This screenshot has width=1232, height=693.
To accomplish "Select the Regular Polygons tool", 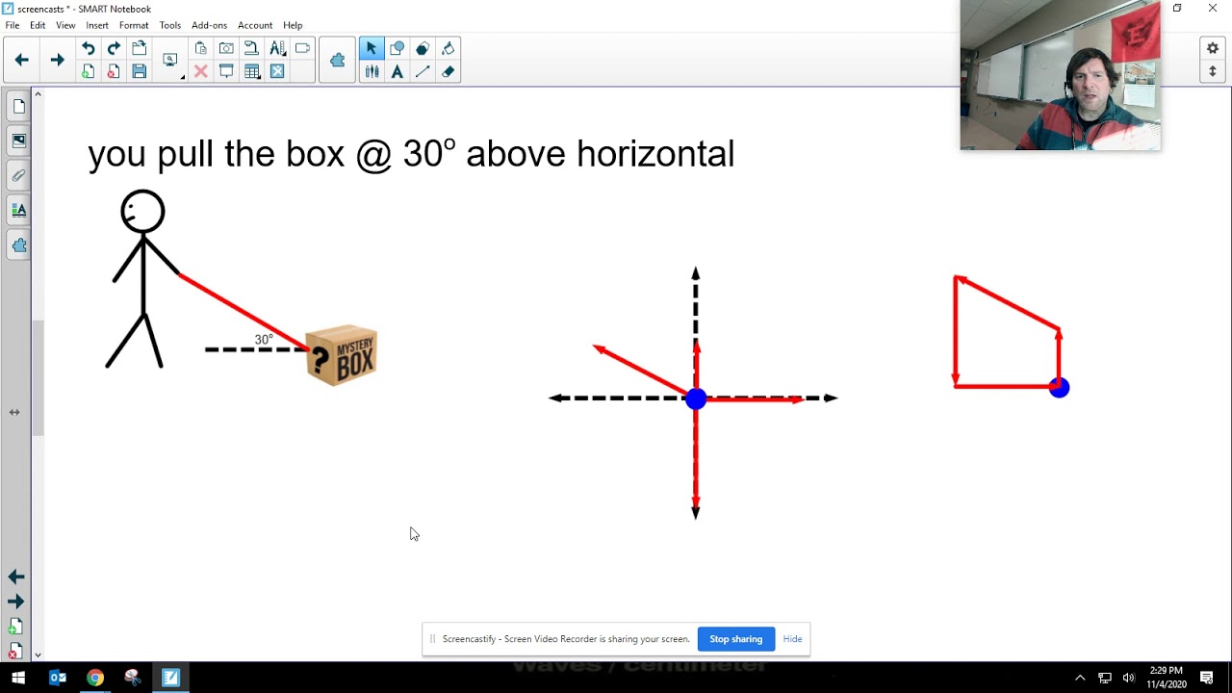I will point(423,48).
